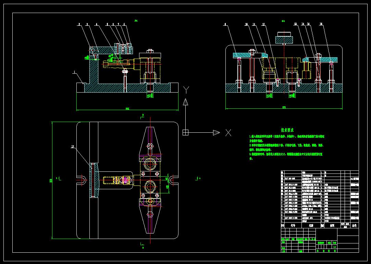Click the 材料 header in the parts list
This screenshot has height=264, width=371.
coord(332,226)
